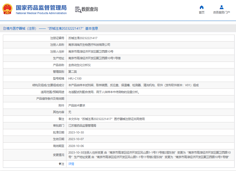Image resolution: width=236 pixels, height=171 pixels.
Task: Click the 注册人名称 row label
Action: (x=57, y=45)
